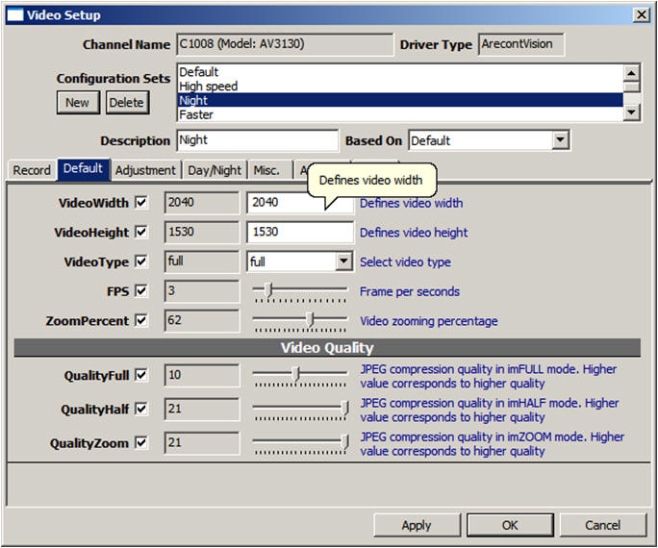
Task: Open the Adjustment tab
Action: pos(145,170)
